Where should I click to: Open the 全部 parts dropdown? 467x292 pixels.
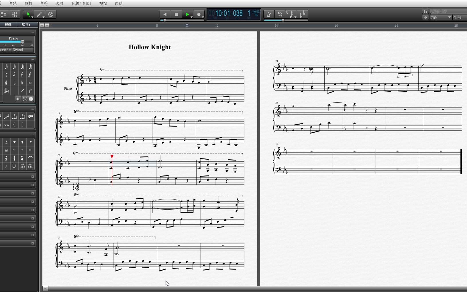460,17
